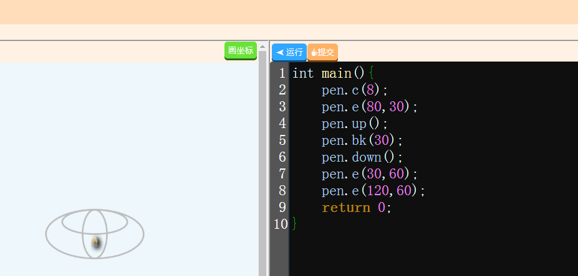
Task: Click code line "return 0;"
Action: [x=357, y=208]
